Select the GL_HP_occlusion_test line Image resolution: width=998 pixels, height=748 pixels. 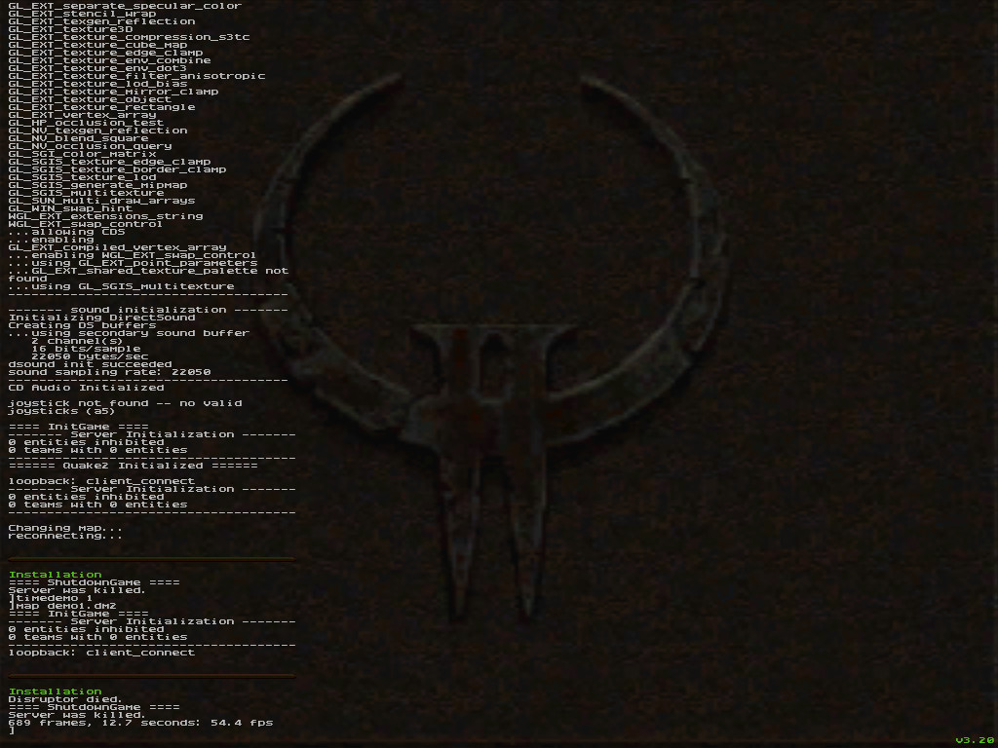(x=86, y=123)
